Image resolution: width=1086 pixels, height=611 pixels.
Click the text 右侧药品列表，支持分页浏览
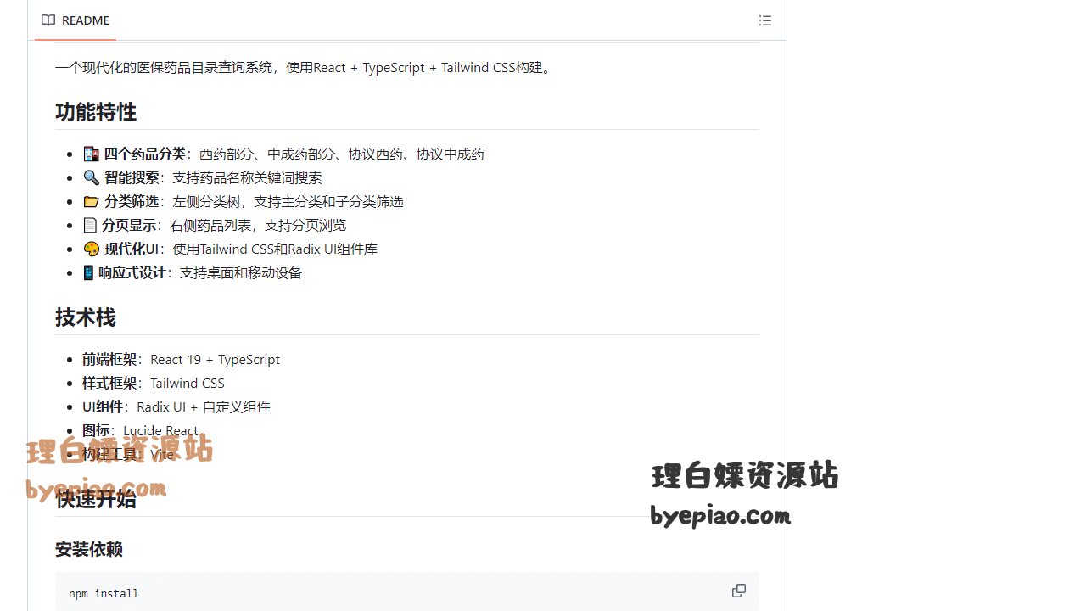tap(258, 225)
